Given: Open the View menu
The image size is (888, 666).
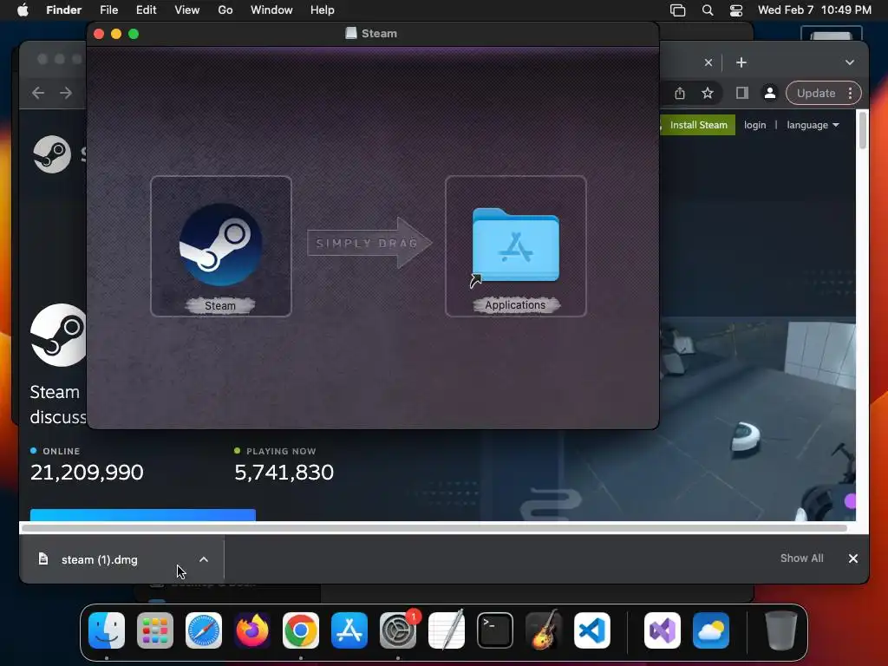Looking at the screenshot, I should (187, 10).
